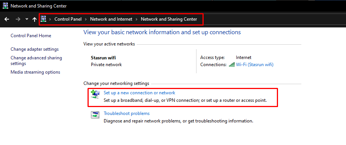Click the network icon in address bar

[43, 19]
